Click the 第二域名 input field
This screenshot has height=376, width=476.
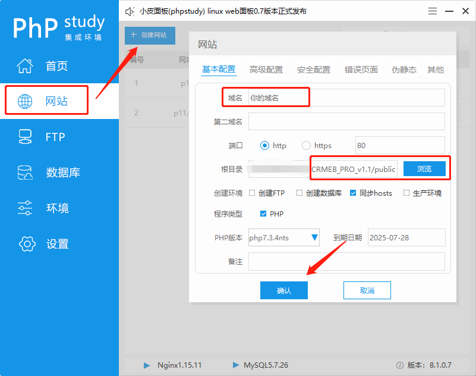[346, 121]
